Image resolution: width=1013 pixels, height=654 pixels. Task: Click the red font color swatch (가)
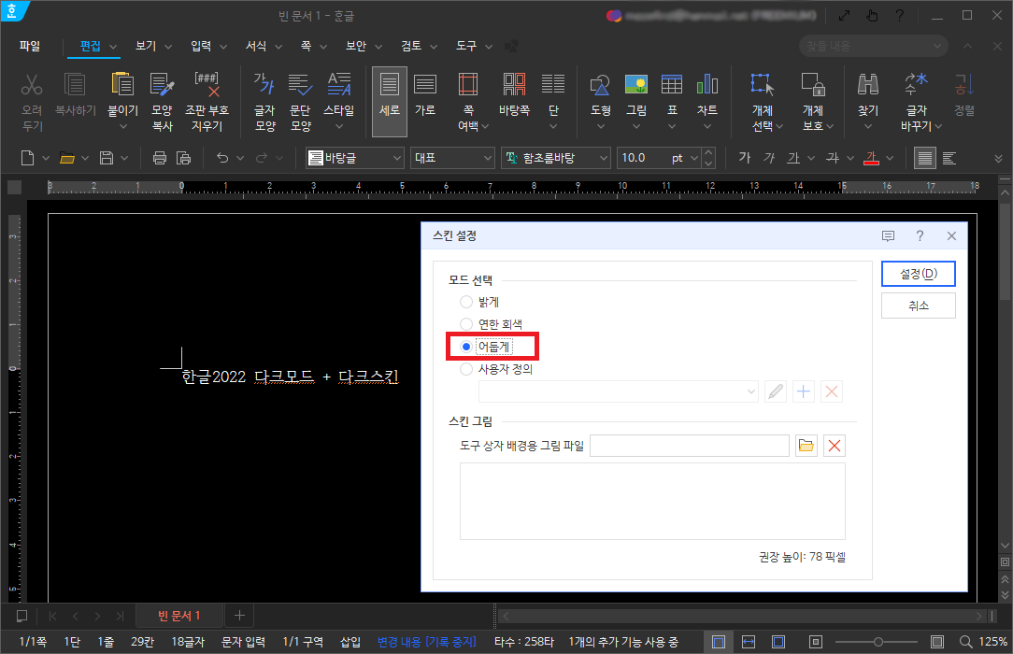point(871,158)
